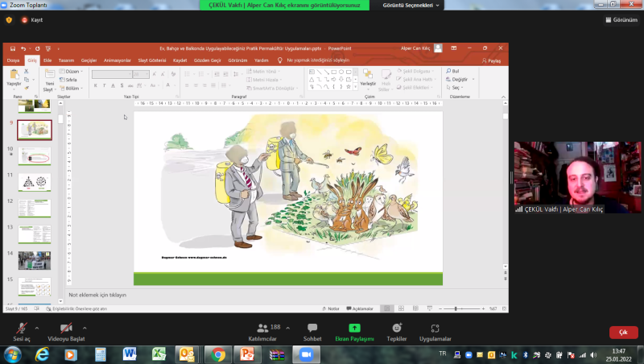Open the Sohbet chat panel

[312, 330]
